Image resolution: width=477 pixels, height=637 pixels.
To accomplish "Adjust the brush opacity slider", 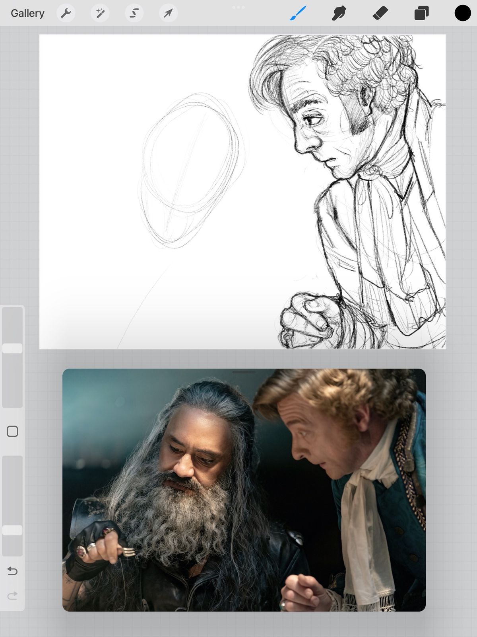I will pyautogui.click(x=12, y=506).
